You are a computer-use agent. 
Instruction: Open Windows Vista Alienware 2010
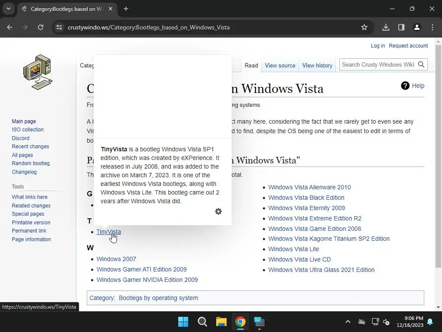[309, 187]
